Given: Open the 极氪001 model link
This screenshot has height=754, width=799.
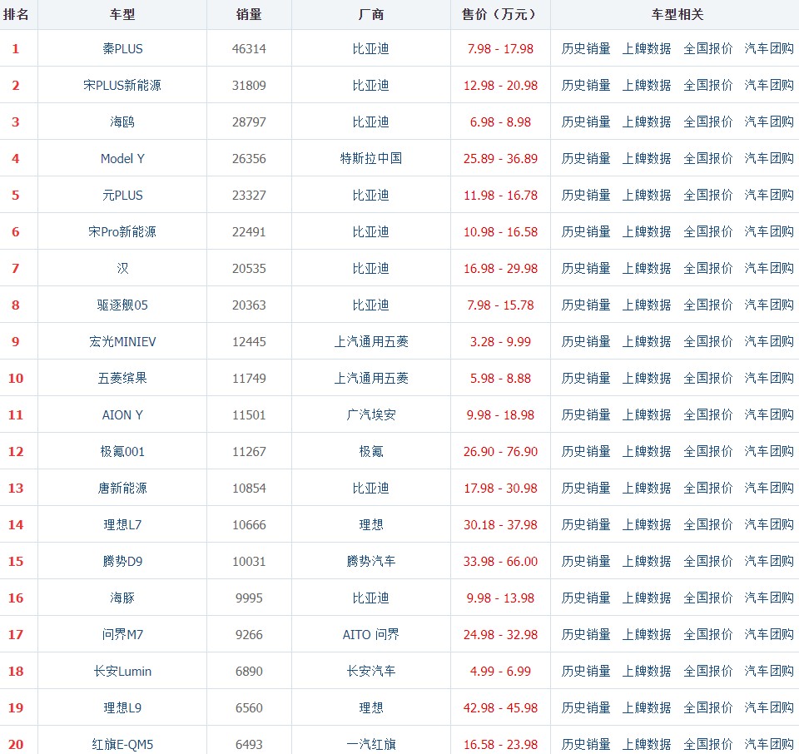Looking at the screenshot, I should [122, 452].
